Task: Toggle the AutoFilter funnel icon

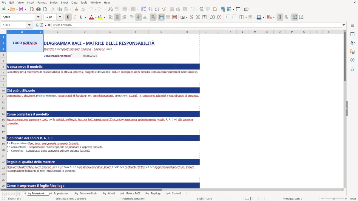Action: pyautogui.click(x=163, y=9)
